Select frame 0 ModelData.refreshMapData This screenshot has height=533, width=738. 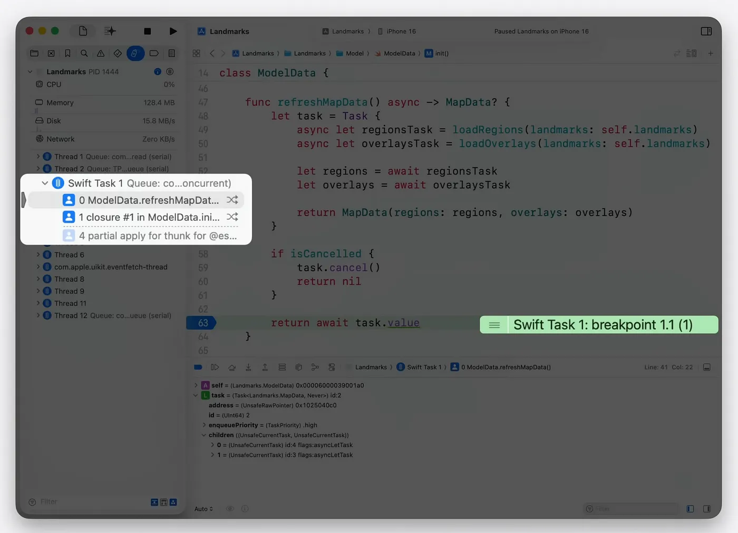[x=136, y=200]
